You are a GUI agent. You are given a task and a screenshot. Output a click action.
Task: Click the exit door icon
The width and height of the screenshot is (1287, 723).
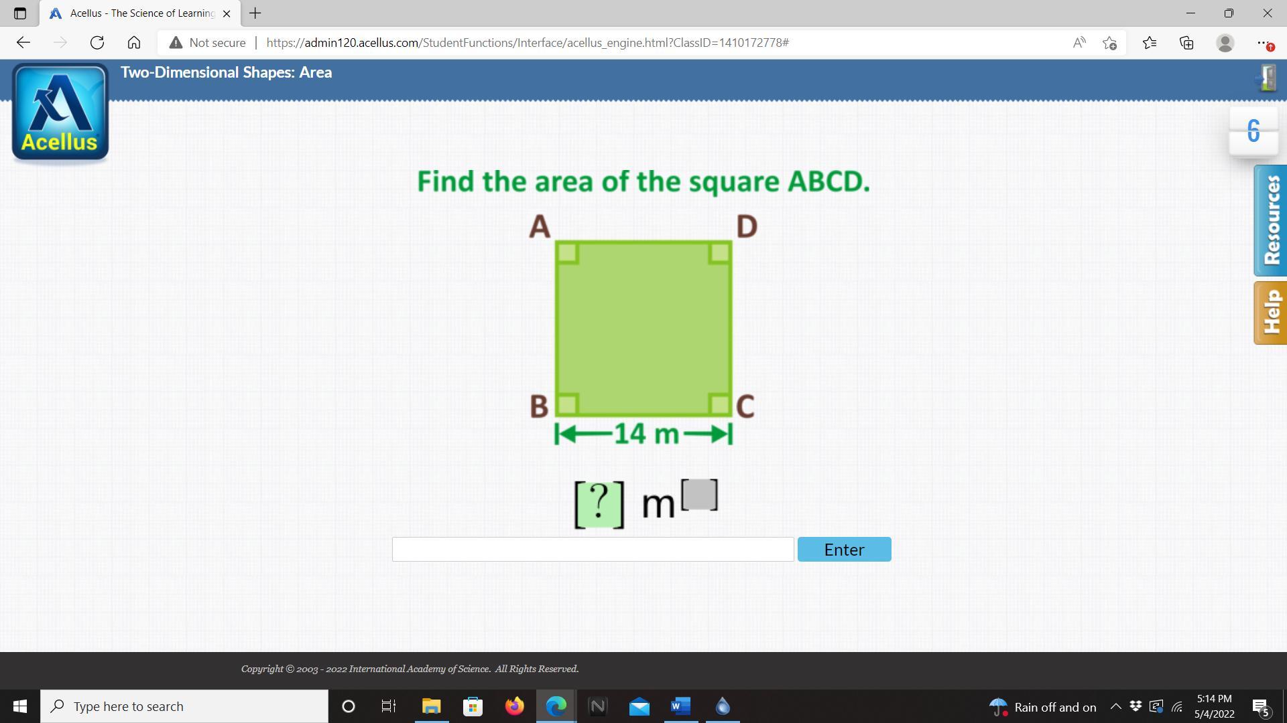pos(1267,78)
